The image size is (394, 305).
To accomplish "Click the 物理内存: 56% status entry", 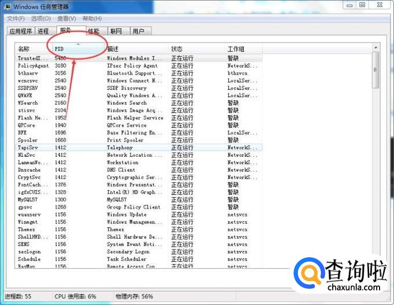I will 134,296.
